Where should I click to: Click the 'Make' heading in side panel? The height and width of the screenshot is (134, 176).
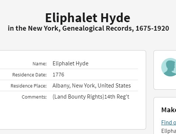[169, 110]
